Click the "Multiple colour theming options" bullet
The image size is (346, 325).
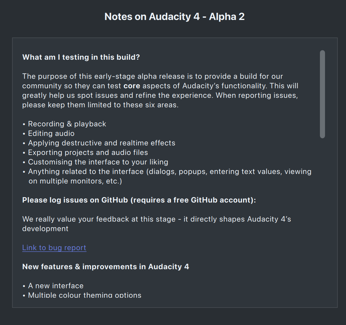pyautogui.click(x=85, y=295)
